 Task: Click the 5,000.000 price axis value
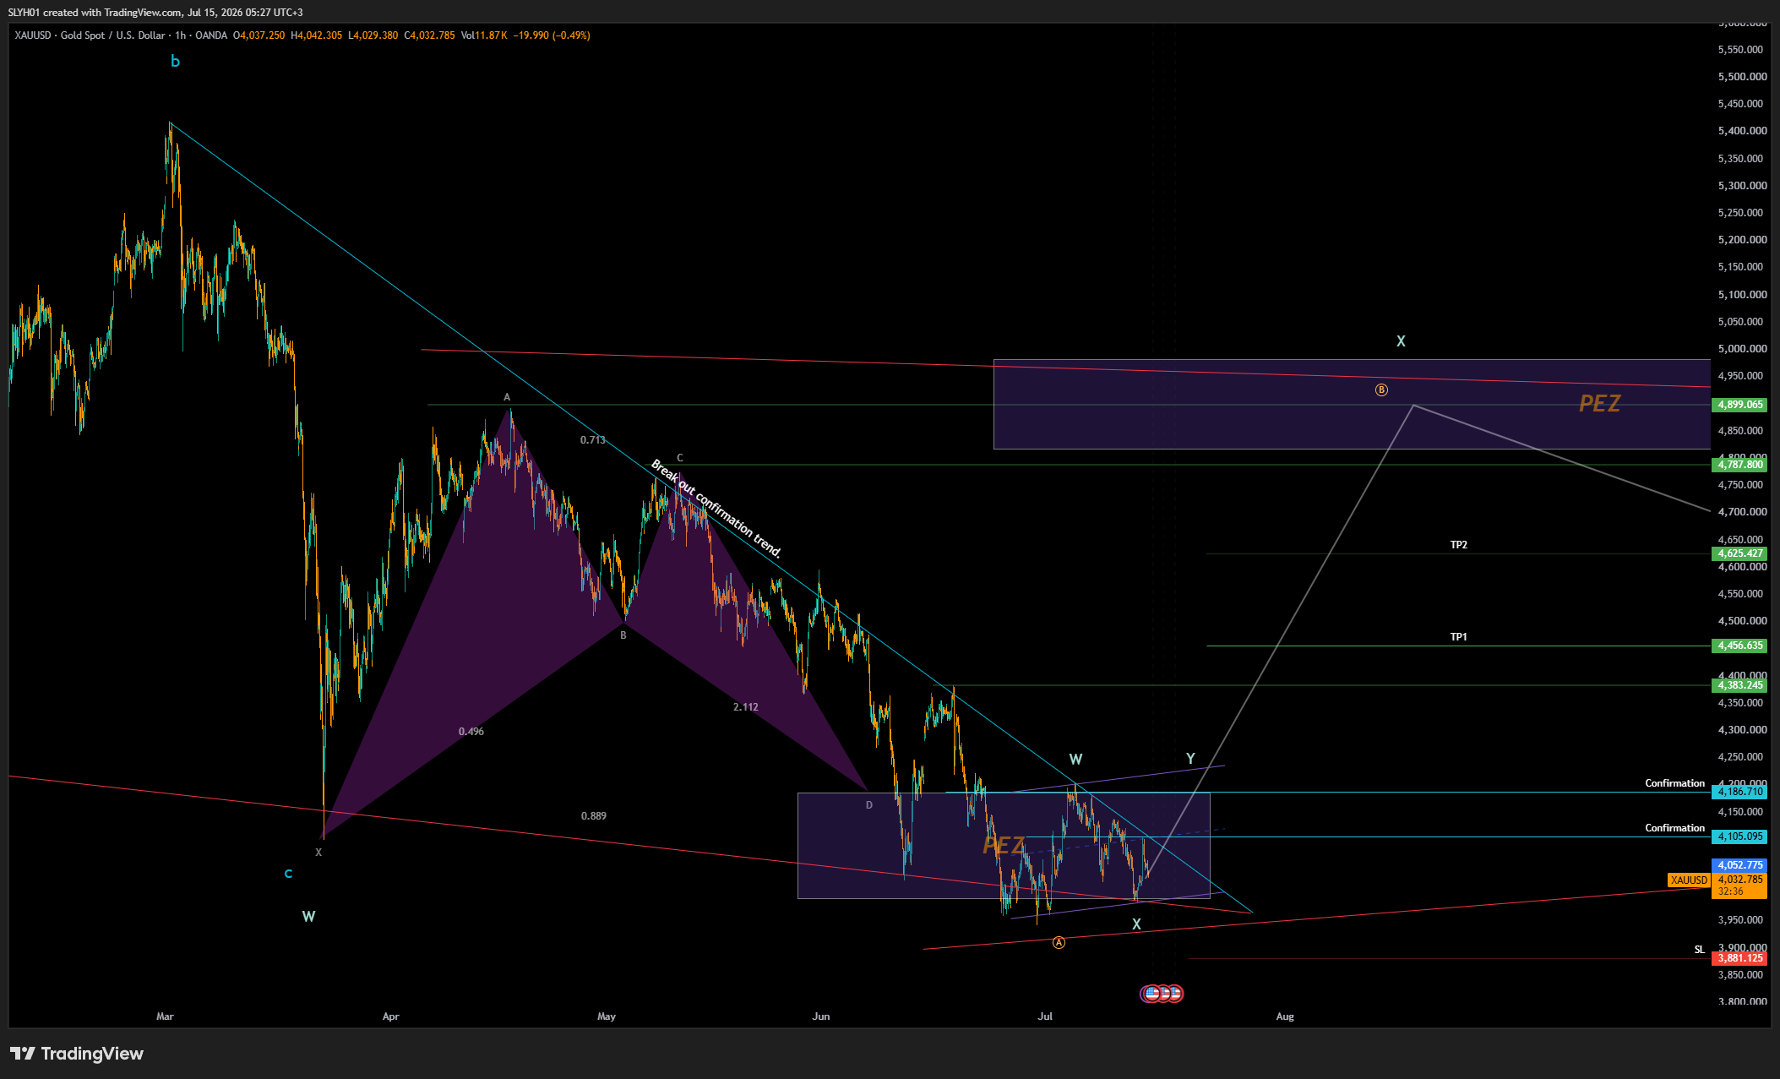[1742, 349]
